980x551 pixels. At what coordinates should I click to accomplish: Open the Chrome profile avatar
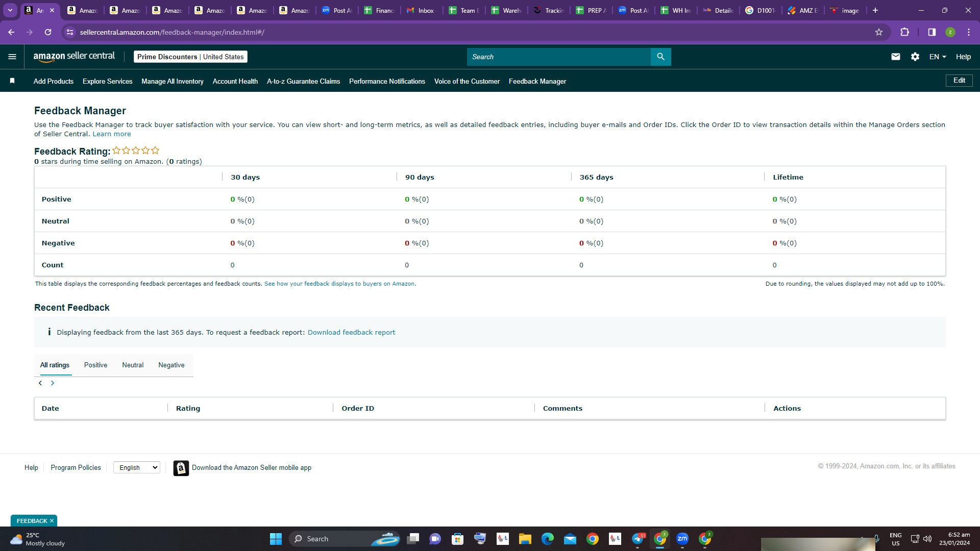pyautogui.click(x=950, y=32)
